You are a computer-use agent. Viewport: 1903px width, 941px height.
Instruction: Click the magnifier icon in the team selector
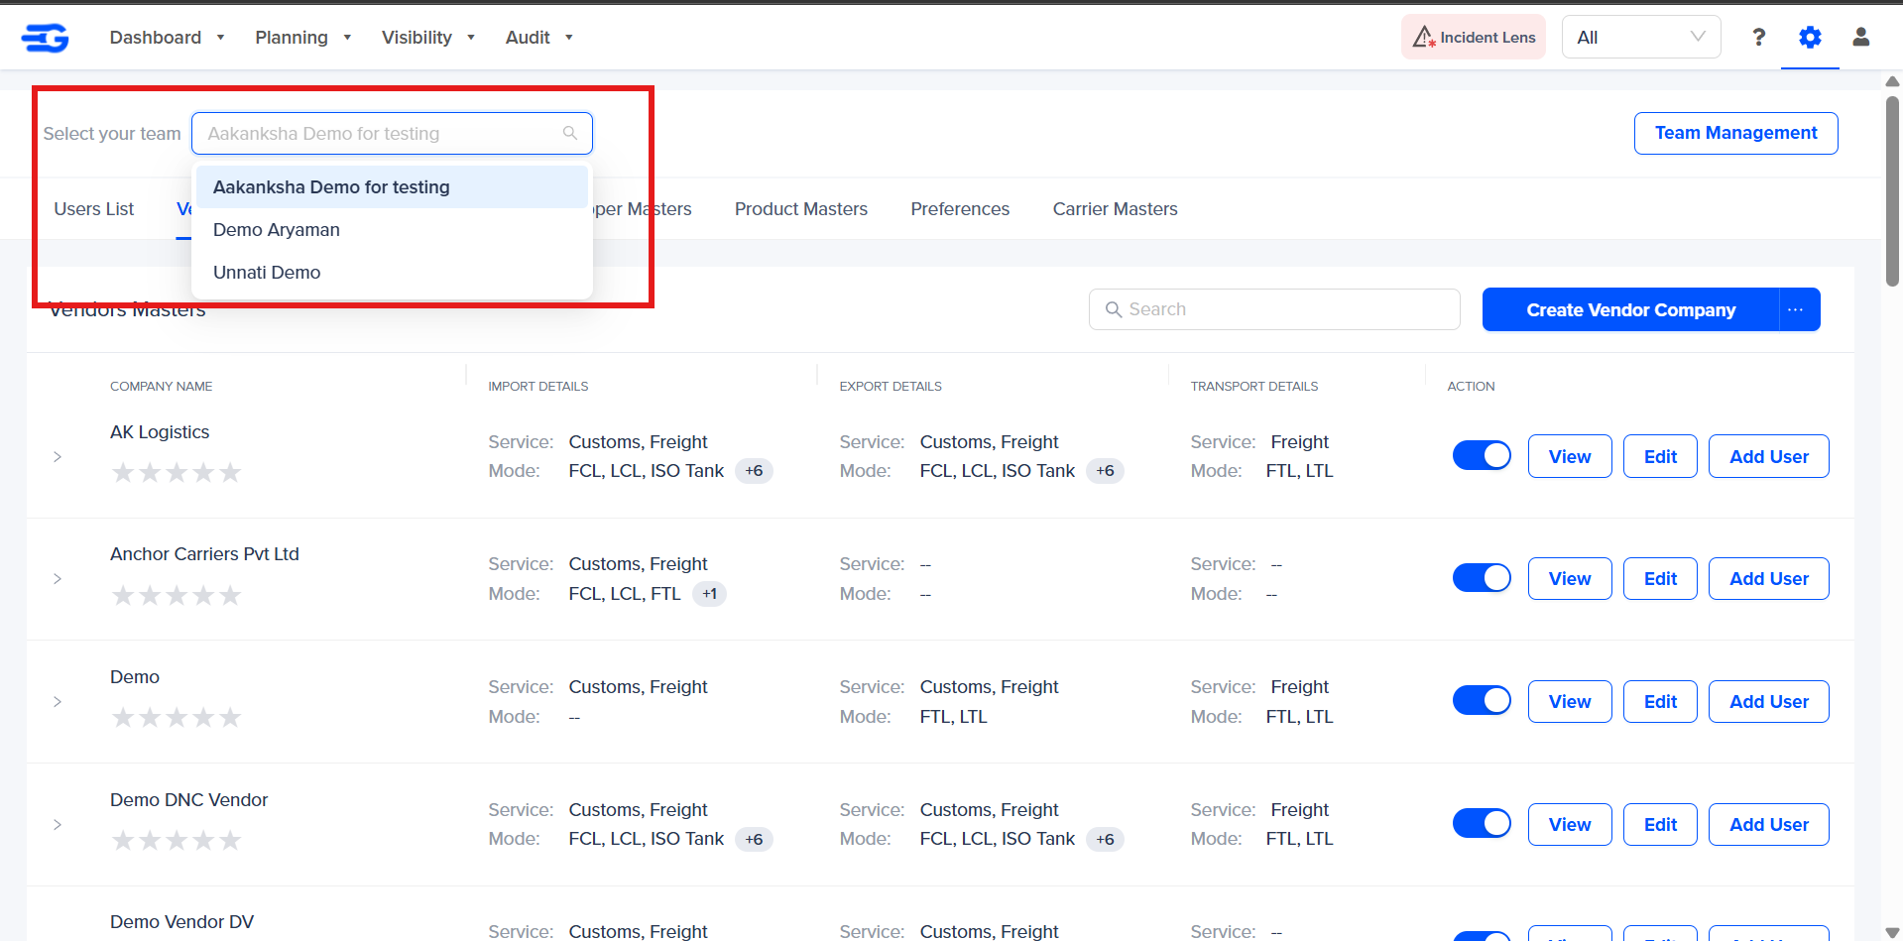[x=570, y=133]
